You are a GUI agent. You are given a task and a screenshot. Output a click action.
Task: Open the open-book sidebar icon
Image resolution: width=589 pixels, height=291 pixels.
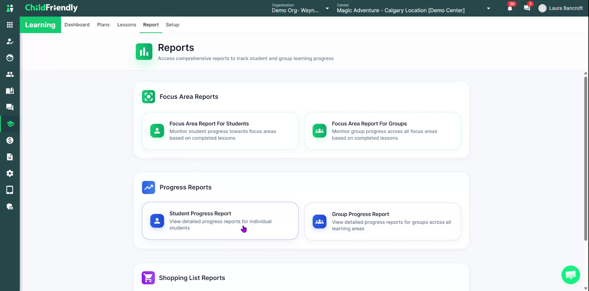point(10,91)
